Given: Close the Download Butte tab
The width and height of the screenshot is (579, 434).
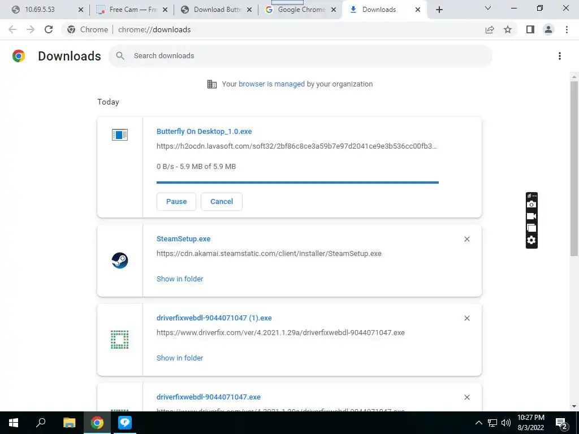Looking at the screenshot, I should (x=249, y=10).
